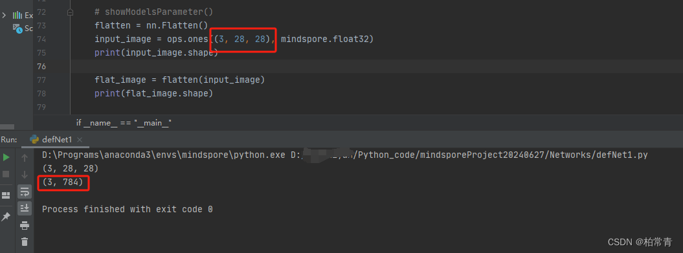
Task: Pin the defNet1 run tab
Action: 6,216
